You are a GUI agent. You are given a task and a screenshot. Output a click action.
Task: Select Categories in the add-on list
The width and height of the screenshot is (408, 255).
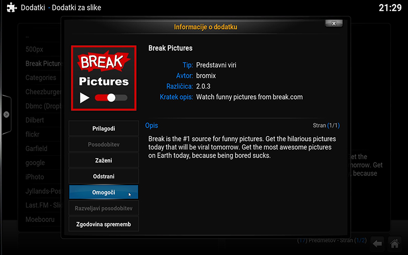click(41, 78)
